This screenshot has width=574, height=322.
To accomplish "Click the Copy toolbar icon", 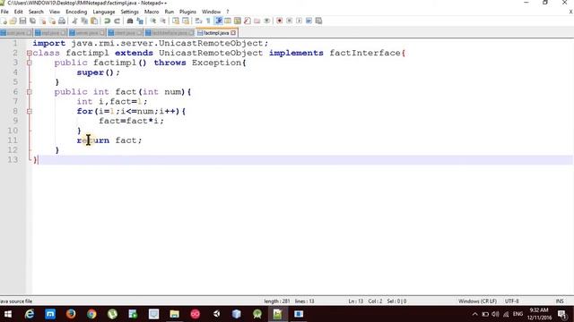I will (84, 21).
